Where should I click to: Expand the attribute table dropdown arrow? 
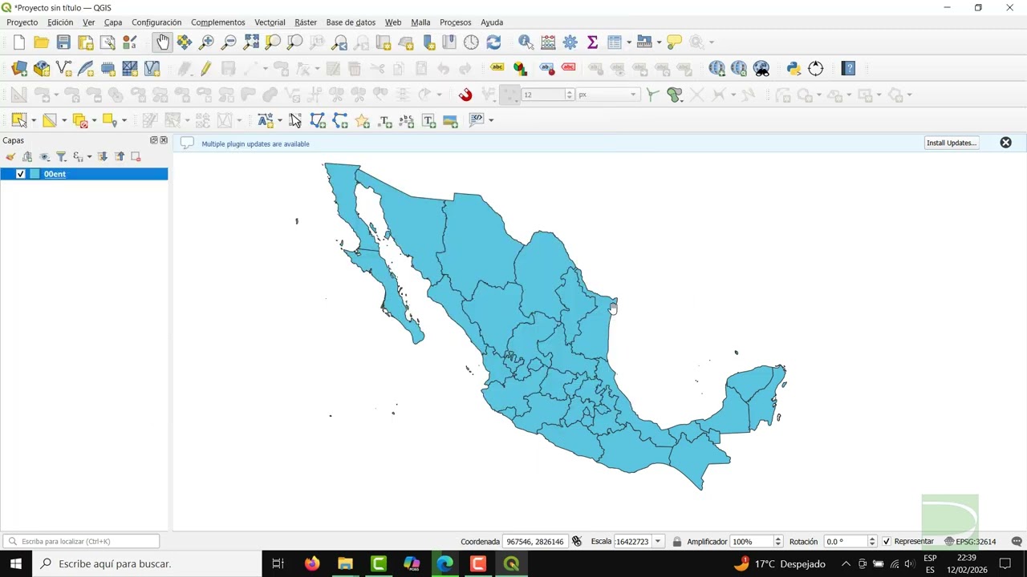point(629,42)
